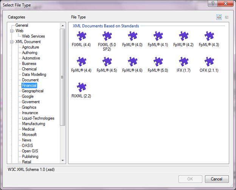Click the greyed-out OK button

click(x=190, y=179)
